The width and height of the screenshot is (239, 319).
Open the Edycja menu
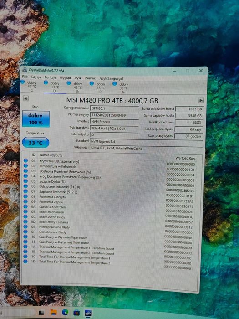pos(36,77)
